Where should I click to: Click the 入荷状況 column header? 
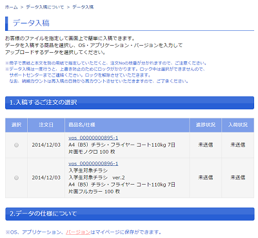(x=238, y=125)
